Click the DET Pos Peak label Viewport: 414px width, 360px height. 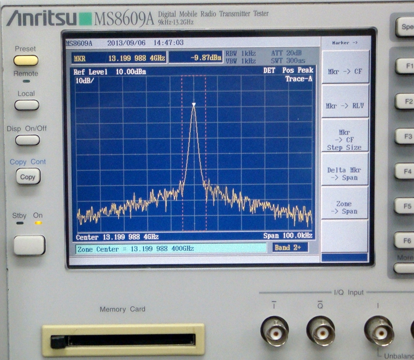[x=288, y=70]
